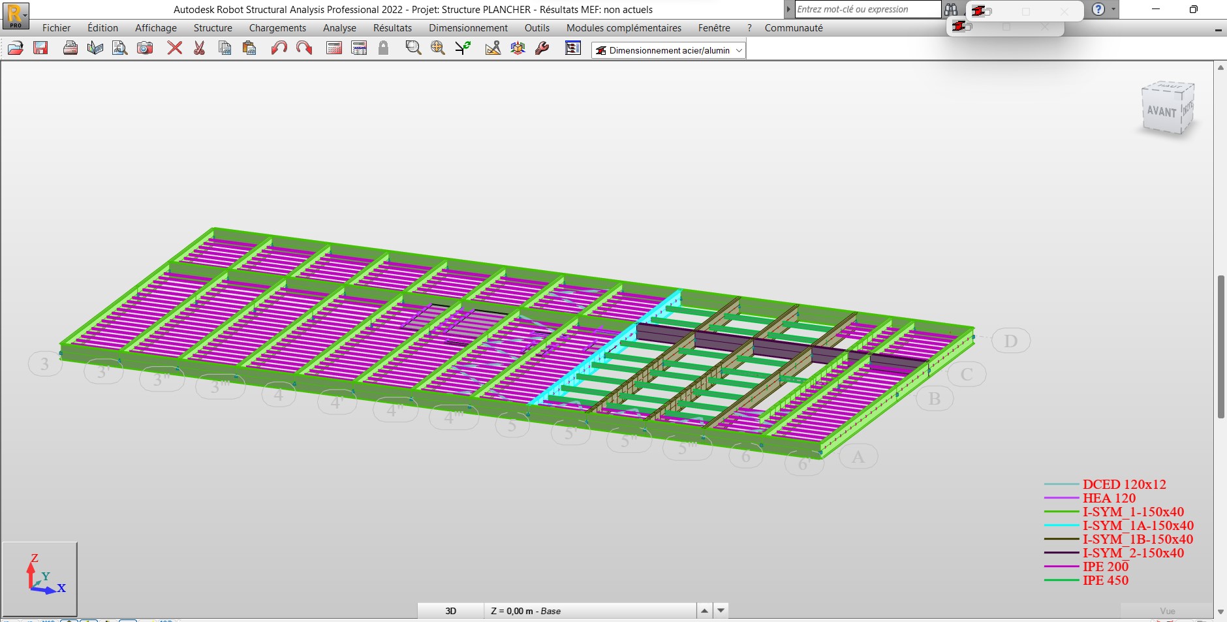
Task: Open the Chargements menu
Action: click(x=277, y=28)
